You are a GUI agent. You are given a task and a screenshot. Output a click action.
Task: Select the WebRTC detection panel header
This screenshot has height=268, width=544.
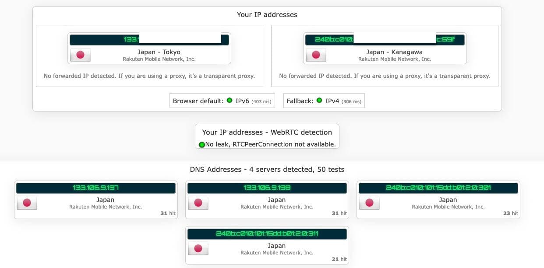267,132
